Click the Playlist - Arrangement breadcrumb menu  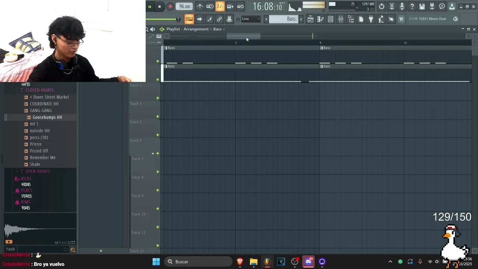coord(187,29)
